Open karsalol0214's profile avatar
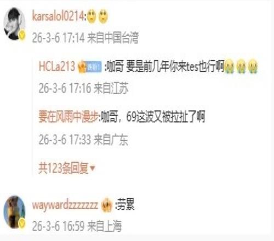Viewport: 274px width, 241px height. [14, 24]
